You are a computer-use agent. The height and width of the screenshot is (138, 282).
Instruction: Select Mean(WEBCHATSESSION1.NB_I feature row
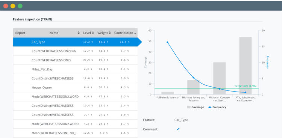click(x=75, y=133)
